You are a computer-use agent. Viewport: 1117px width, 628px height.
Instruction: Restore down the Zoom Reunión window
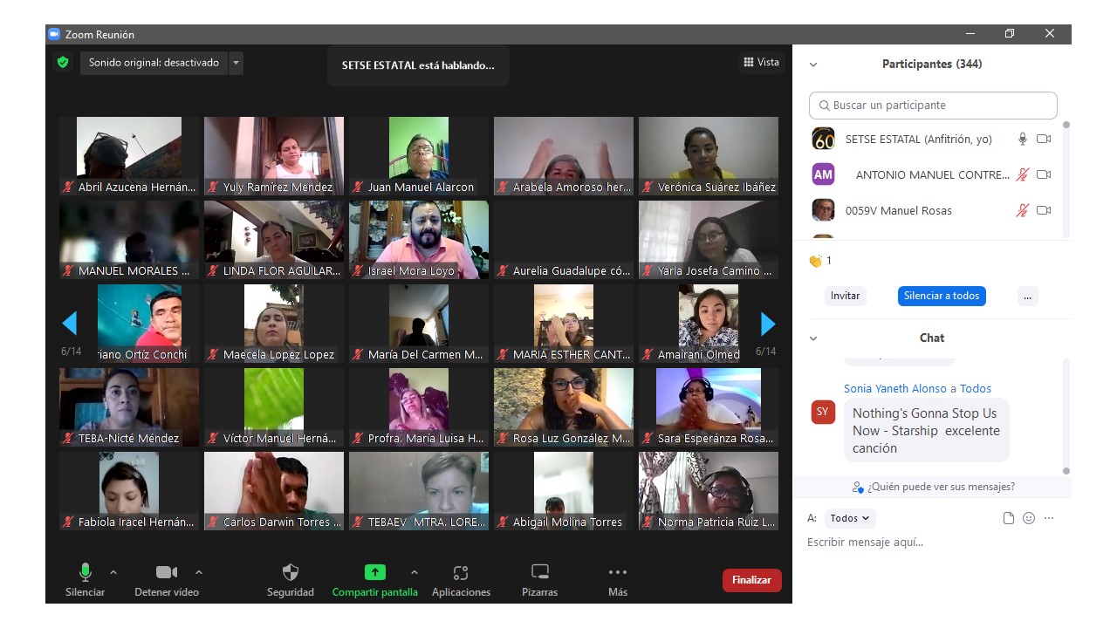point(1010,34)
